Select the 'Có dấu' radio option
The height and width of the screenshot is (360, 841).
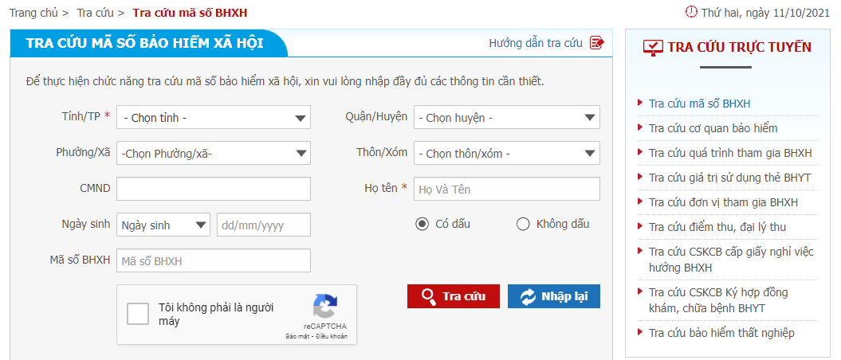click(422, 224)
